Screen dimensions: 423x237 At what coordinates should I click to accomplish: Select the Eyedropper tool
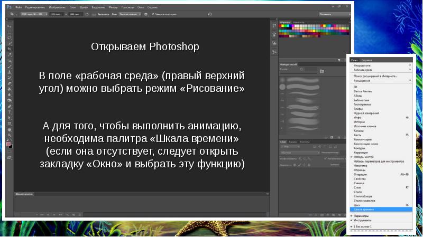(10, 55)
